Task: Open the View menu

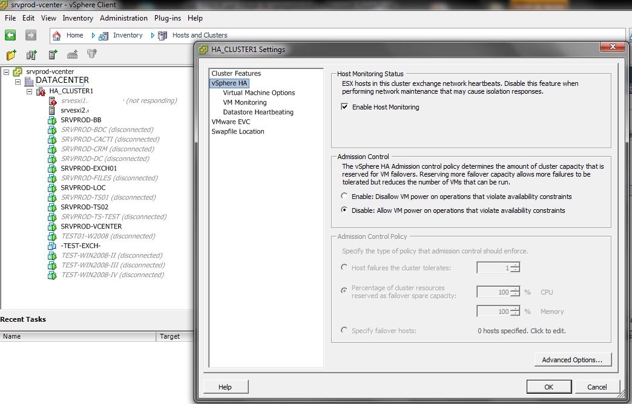Action: point(48,18)
